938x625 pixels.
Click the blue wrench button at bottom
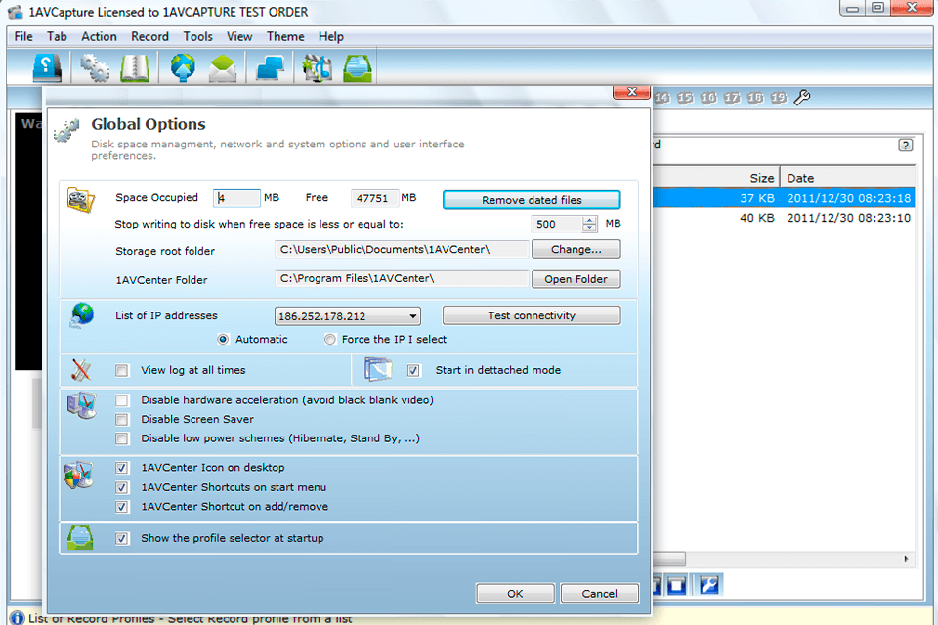coord(709,585)
